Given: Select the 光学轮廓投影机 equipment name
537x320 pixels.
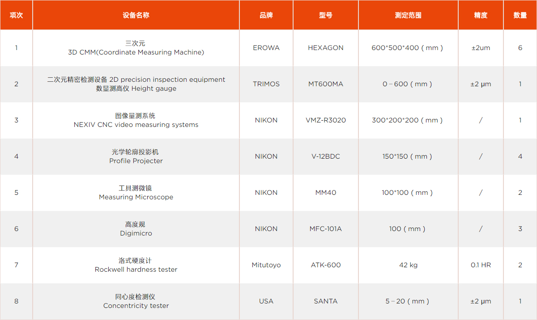Looking at the screenshot, I should coord(136,152).
